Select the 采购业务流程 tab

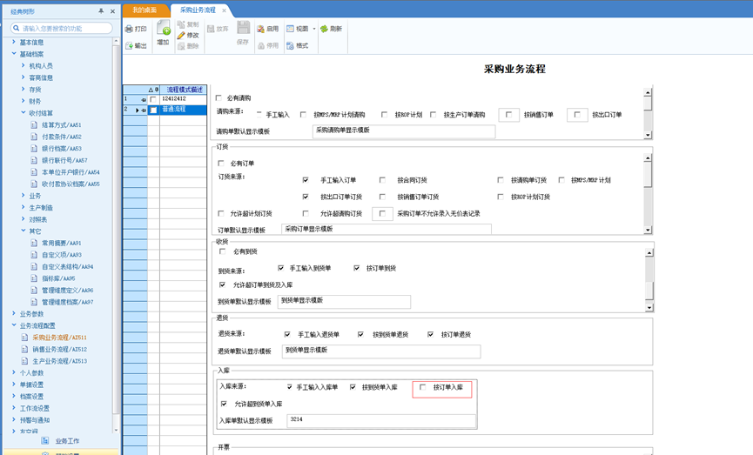coord(198,10)
